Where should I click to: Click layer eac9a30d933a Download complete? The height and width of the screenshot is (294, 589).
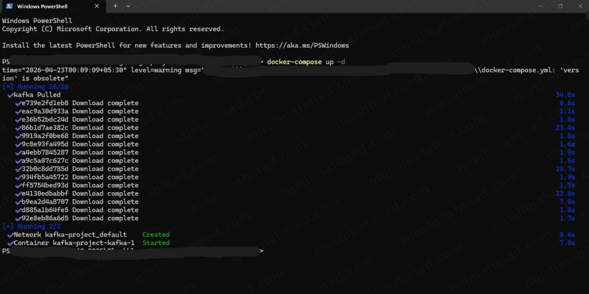click(80, 111)
